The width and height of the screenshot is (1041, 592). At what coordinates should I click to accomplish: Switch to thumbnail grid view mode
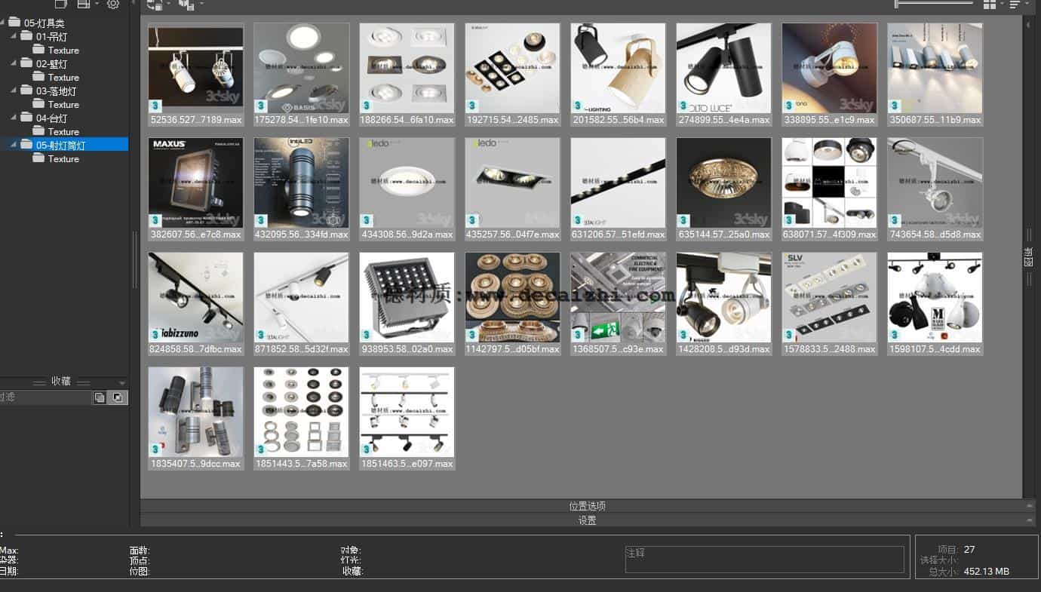(x=990, y=5)
